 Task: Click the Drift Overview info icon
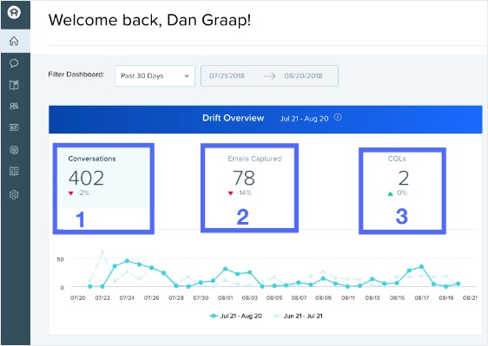338,117
